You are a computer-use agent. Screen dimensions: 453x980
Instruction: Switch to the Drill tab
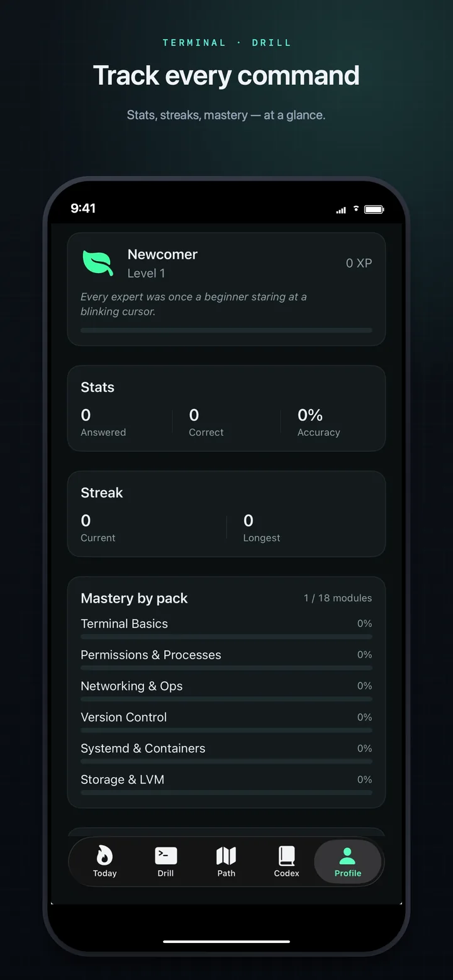165,861
